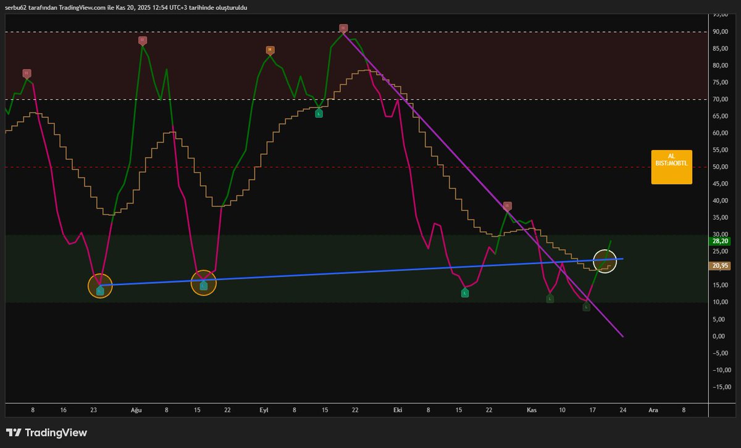741x448 pixels.
Task: Click the 50,00 price axis label
Action: pyautogui.click(x=719, y=167)
